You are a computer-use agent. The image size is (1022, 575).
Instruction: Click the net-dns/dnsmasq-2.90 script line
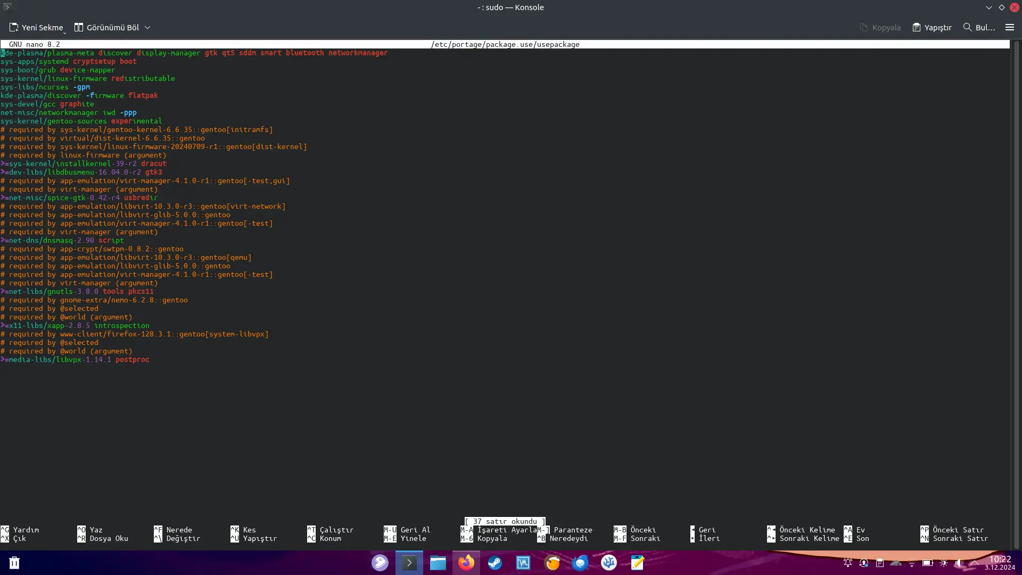tap(62, 240)
